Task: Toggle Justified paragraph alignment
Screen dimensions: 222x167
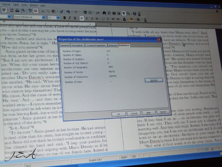Action: click(97, 19)
